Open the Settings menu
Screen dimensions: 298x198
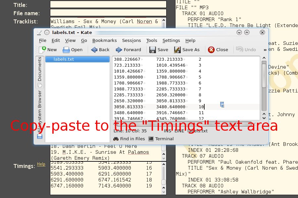click(x=171, y=41)
